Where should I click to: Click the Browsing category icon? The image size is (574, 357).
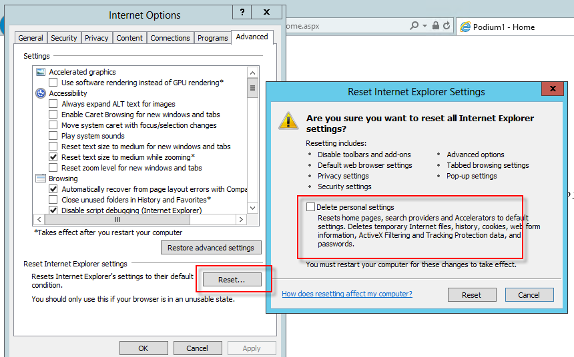pos(41,178)
